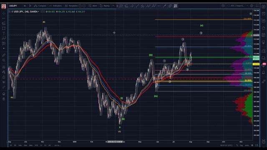Open price scale settings gear at bottom
The image size is (267, 150).
click(x=252, y=145)
